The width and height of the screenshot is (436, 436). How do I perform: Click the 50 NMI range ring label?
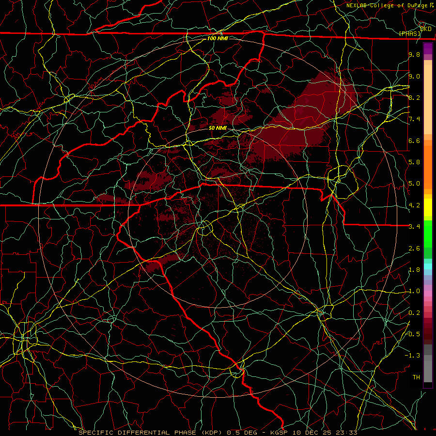pyautogui.click(x=218, y=128)
